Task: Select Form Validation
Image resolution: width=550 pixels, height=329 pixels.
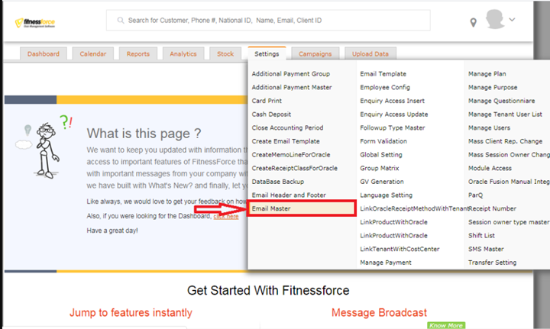Action: pyautogui.click(x=383, y=141)
